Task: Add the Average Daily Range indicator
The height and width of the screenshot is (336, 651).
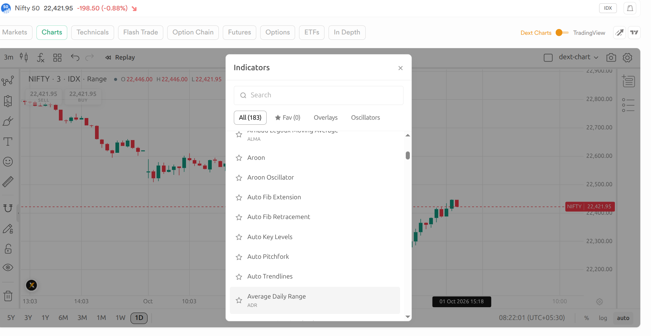Action: (x=315, y=300)
